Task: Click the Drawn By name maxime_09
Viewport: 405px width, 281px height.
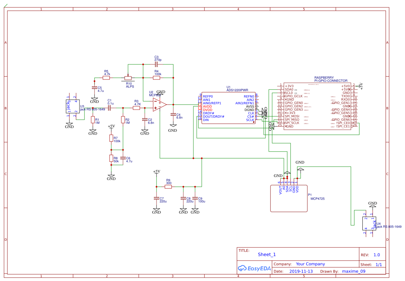Action: coord(354,271)
